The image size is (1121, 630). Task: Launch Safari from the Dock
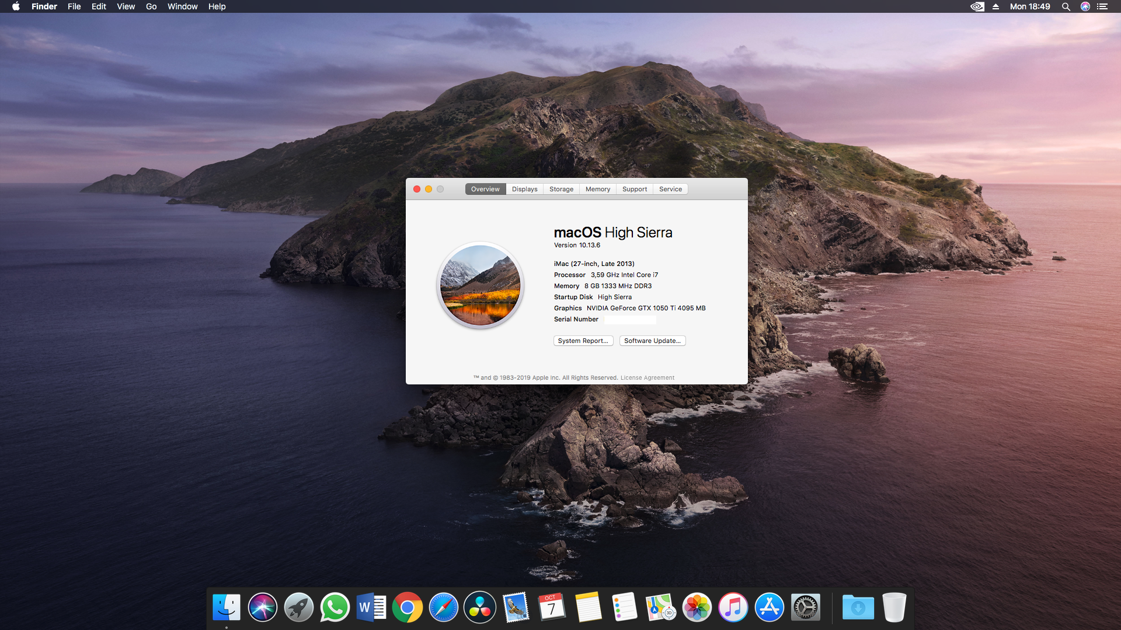443,608
